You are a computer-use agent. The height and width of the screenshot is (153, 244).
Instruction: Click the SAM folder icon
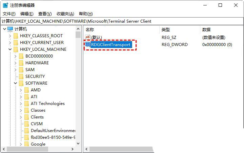pos(21,70)
